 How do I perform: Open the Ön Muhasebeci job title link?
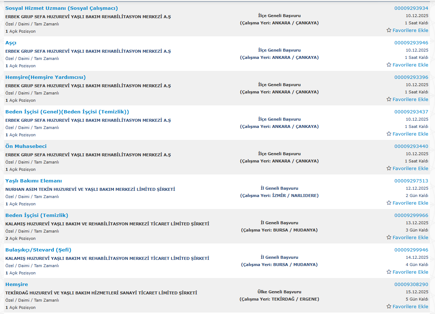click(x=26, y=146)
